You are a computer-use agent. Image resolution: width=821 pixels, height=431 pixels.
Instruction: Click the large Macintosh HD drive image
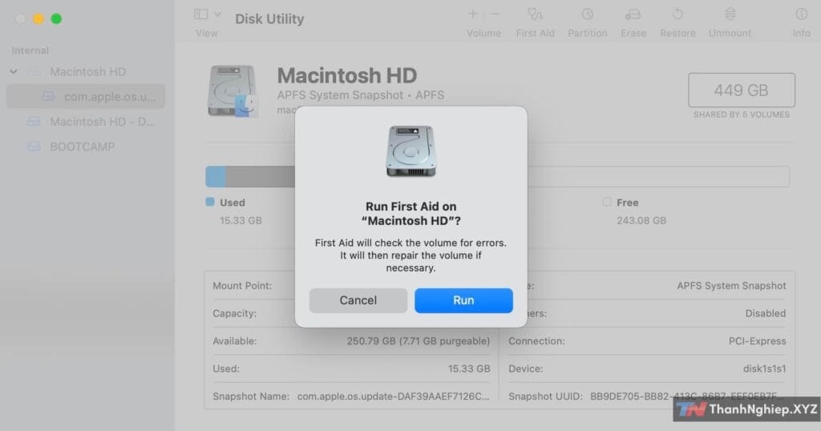[x=233, y=91]
